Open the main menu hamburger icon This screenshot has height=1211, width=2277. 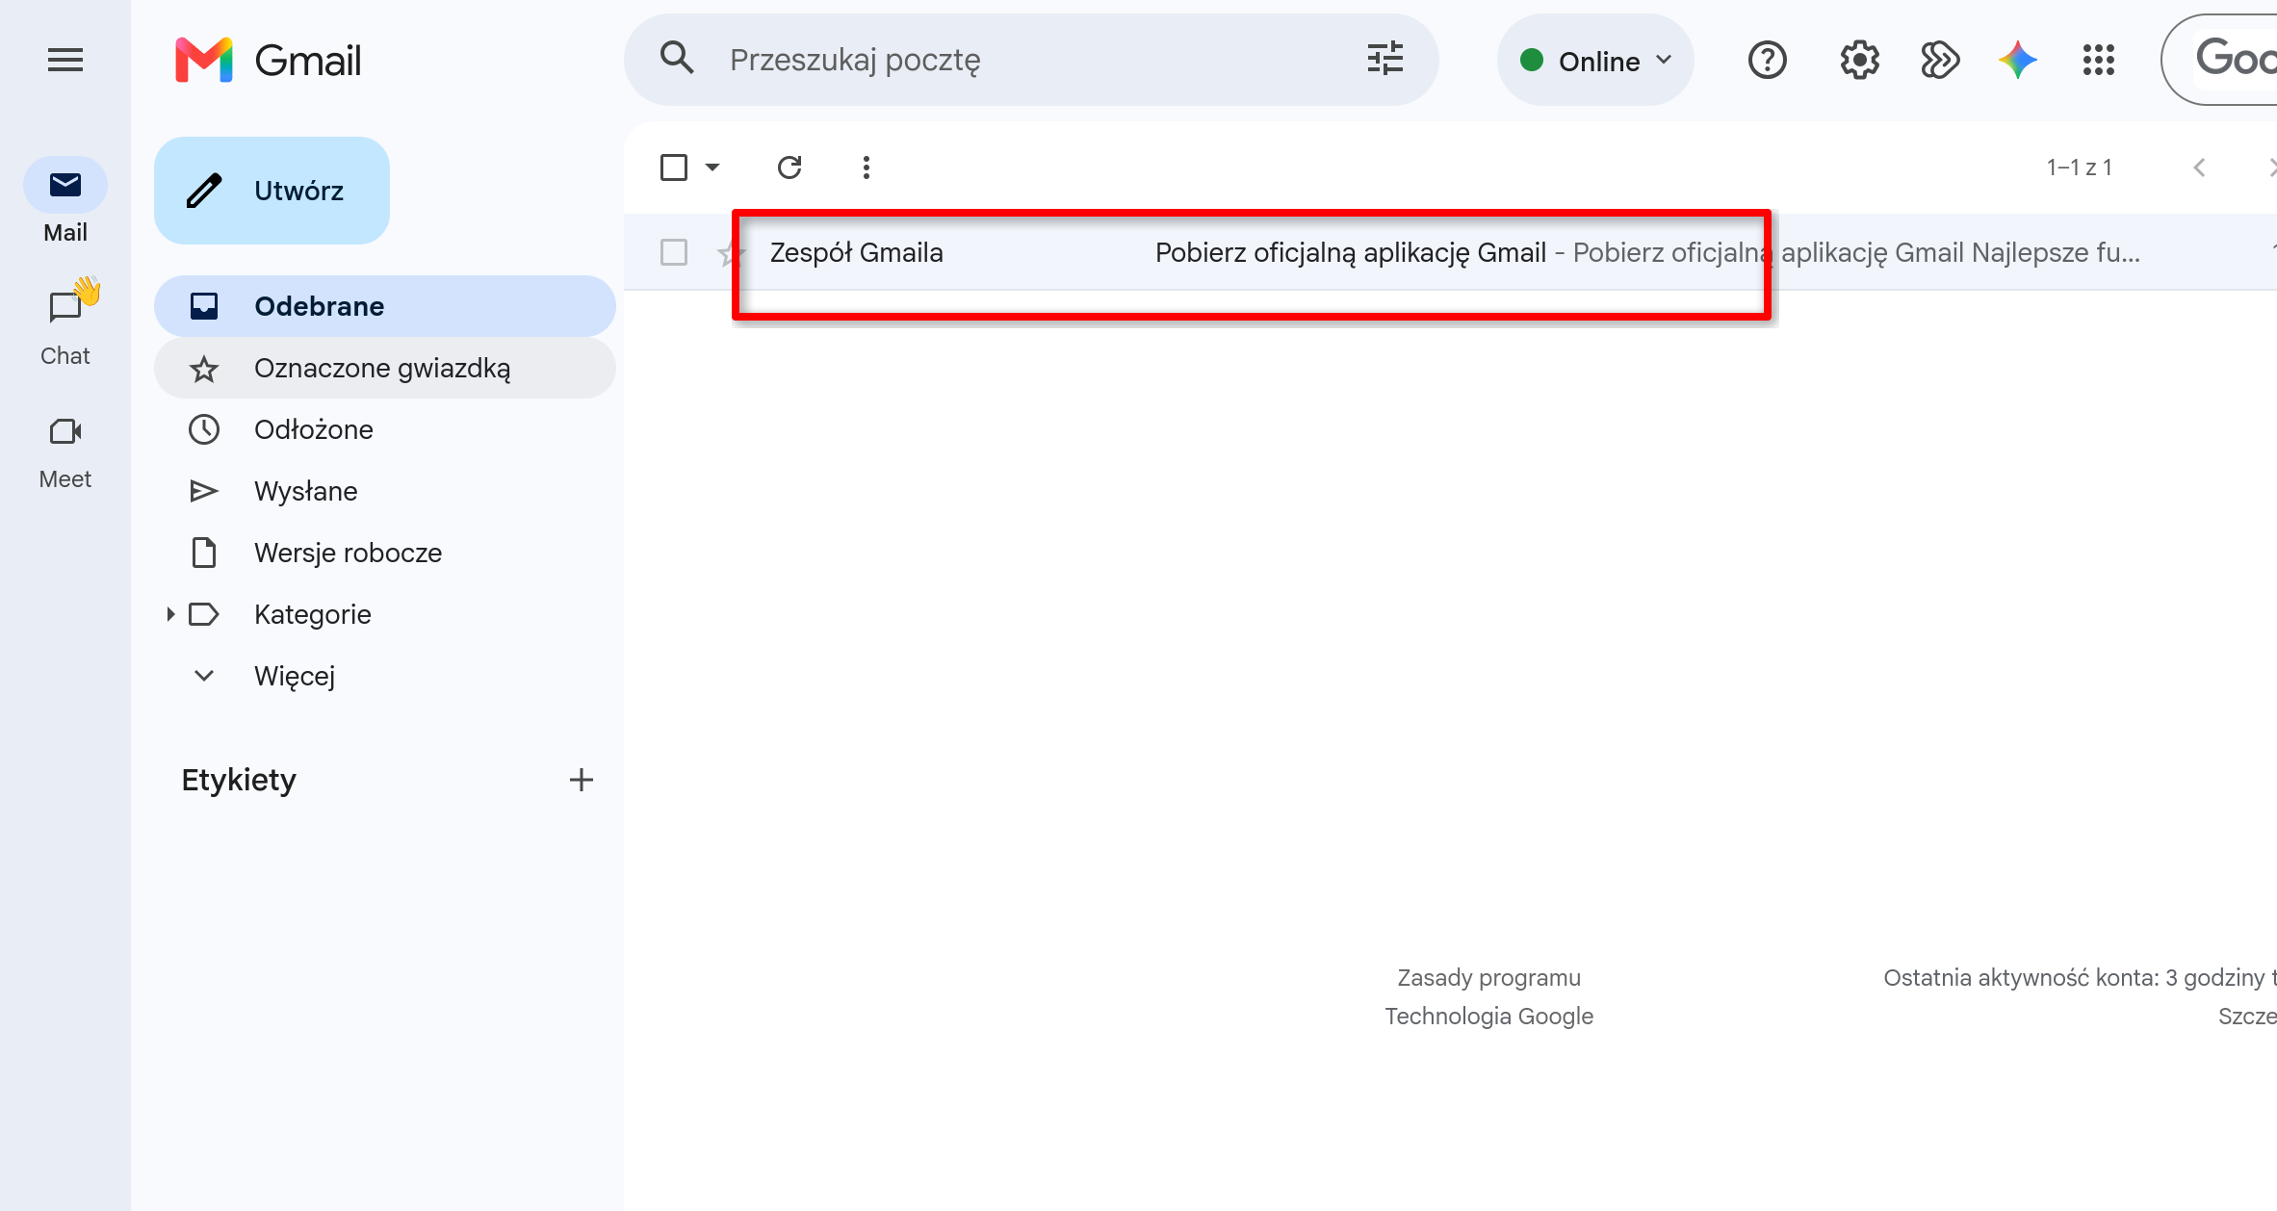click(x=65, y=60)
